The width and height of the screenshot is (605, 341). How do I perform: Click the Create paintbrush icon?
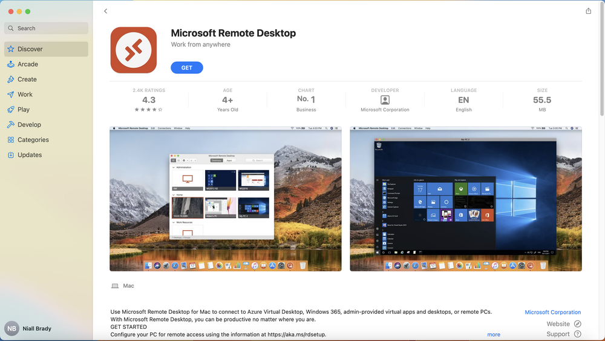tap(11, 79)
